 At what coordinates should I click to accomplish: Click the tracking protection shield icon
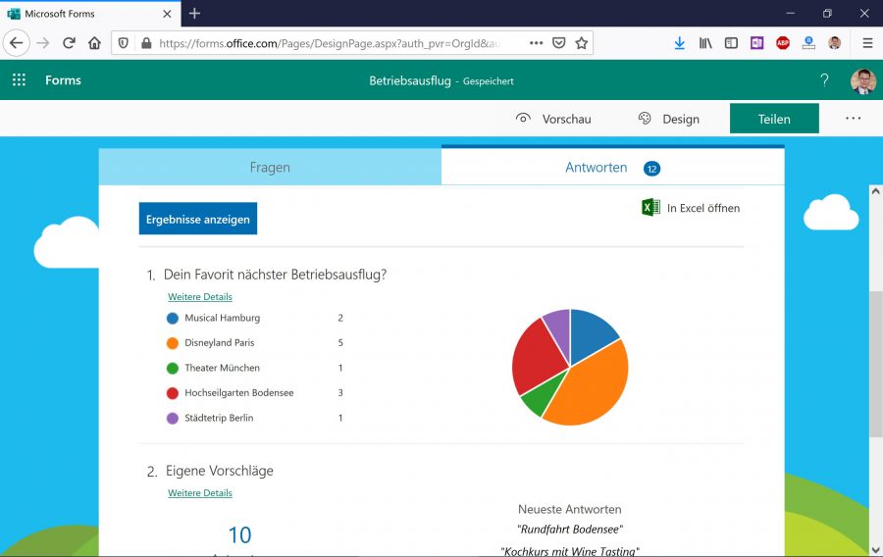pos(124,43)
